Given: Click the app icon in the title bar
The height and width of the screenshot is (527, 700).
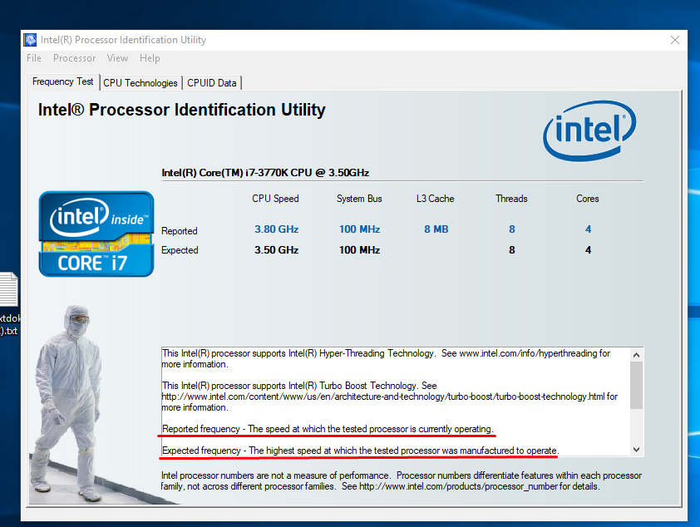Looking at the screenshot, I should (31, 40).
